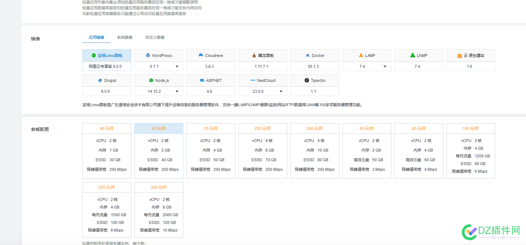
Task: Choose the 220 元/月 plan
Action: [263, 151]
